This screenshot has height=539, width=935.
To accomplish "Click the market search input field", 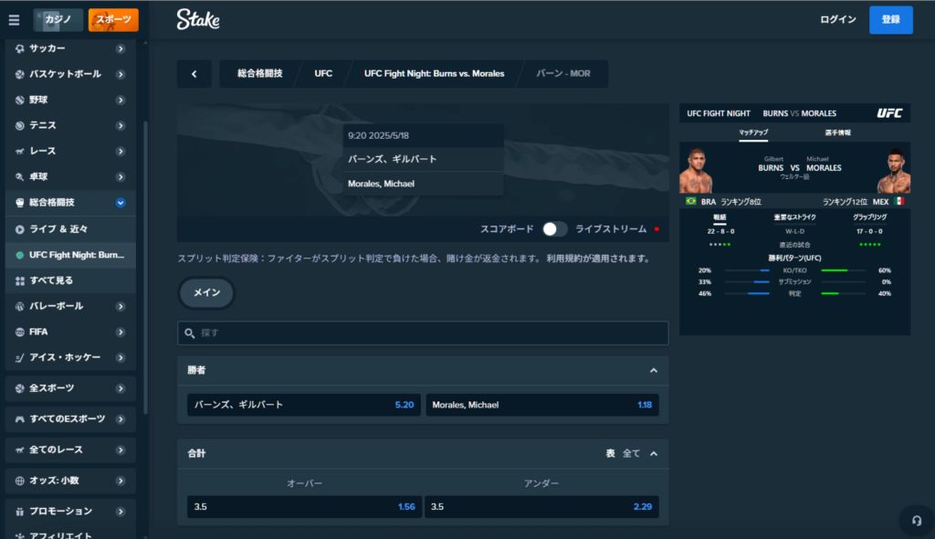I will click(x=423, y=333).
